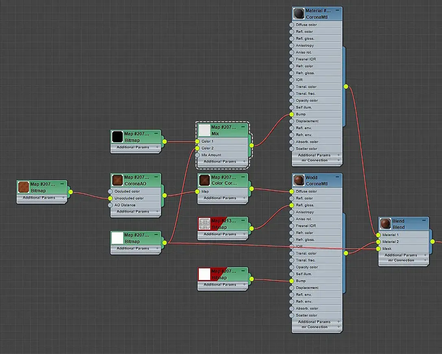Click the Blend node output socket
The width and height of the screenshot is (442, 354).
click(433, 241)
